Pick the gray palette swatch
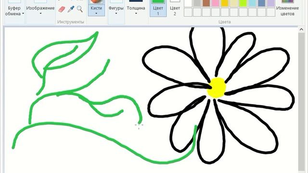Image resolution: width=308 pixels, height=173 pixels. coord(197,3)
